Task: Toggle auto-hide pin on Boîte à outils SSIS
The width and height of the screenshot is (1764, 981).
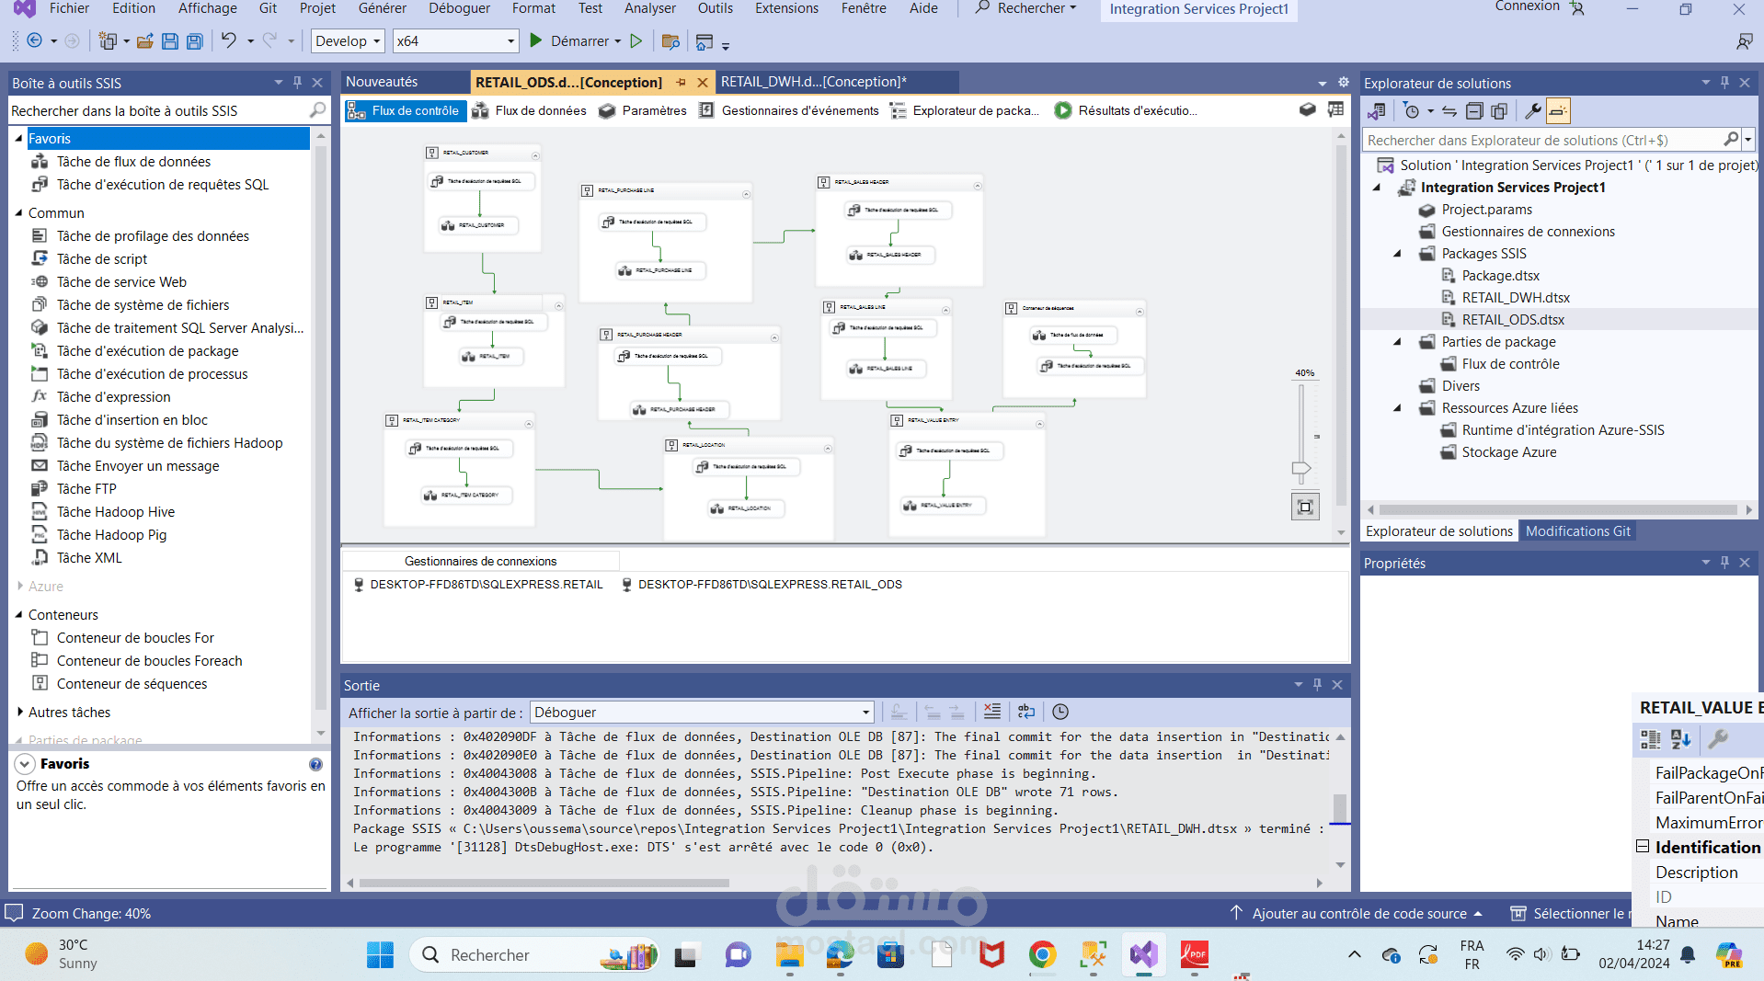Action: click(297, 82)
